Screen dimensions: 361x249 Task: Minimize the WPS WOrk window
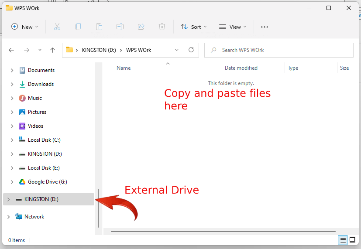point(309,8)
